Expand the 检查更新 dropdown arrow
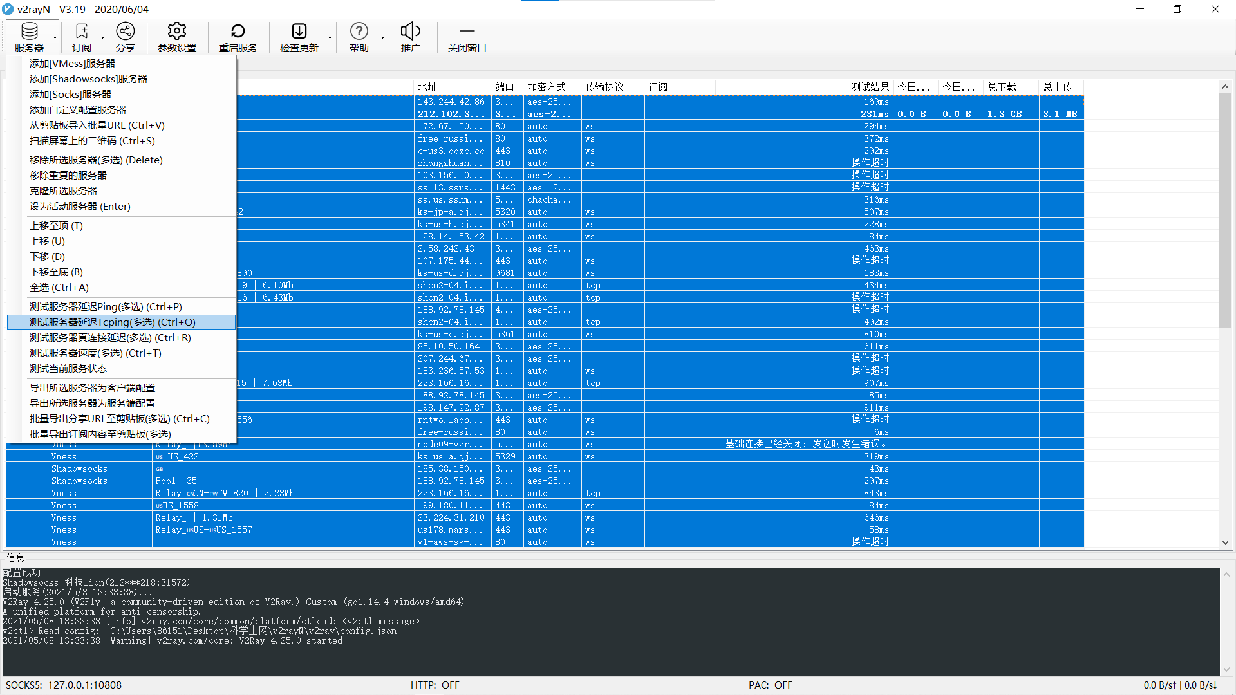The image size is (1236, 695). [330, 37]
